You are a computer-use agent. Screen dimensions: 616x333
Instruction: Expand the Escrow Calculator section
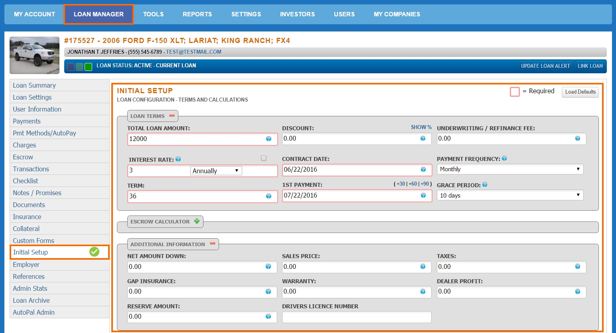coord(197,221)
